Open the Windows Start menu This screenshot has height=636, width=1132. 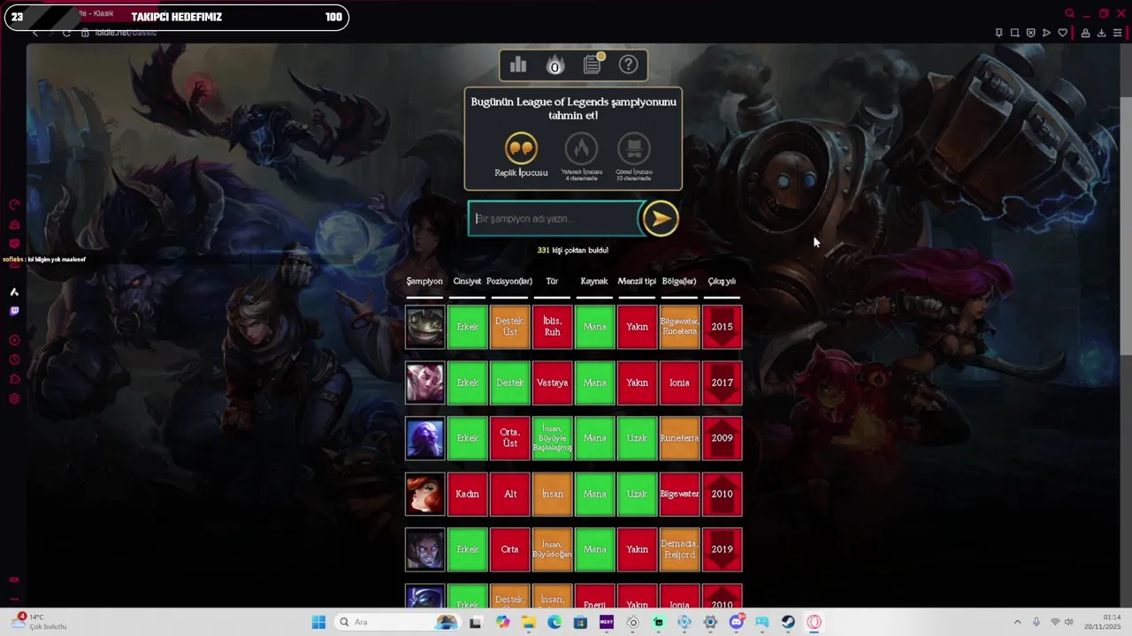tap(318, 622)
